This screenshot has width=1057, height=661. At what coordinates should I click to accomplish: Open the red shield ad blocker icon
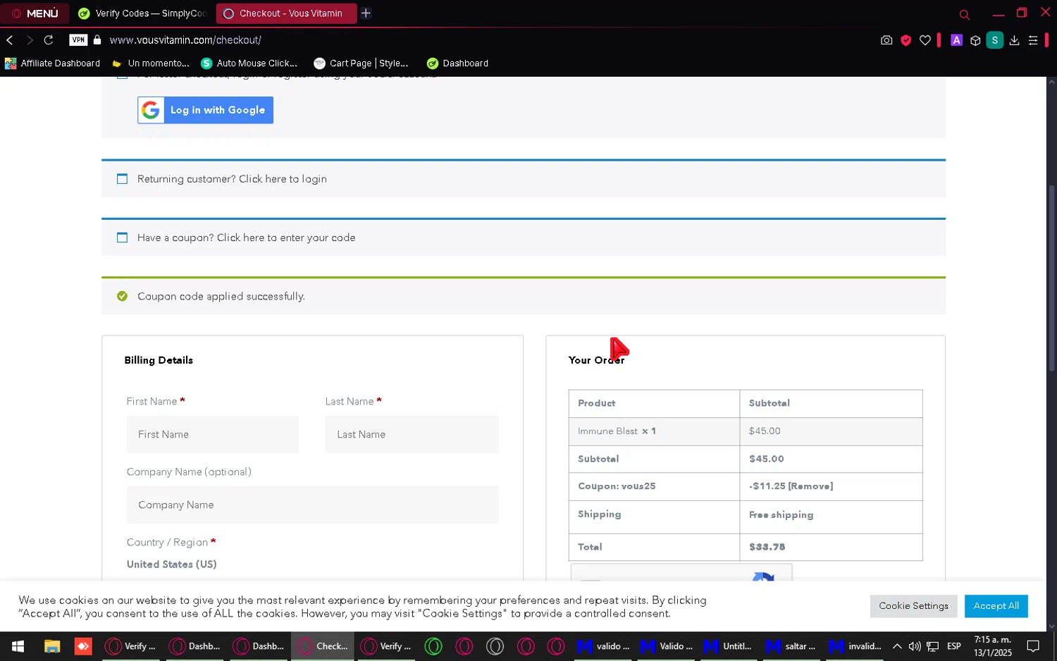click(906, 40)
